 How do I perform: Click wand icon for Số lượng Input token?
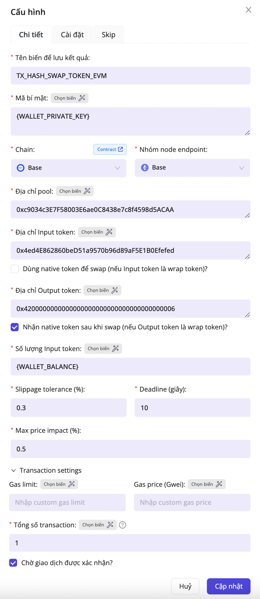tap(115, 349)
